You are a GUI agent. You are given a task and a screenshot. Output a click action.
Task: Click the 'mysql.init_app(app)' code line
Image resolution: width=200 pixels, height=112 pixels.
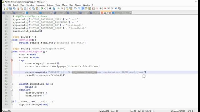(x=27, y=31)
